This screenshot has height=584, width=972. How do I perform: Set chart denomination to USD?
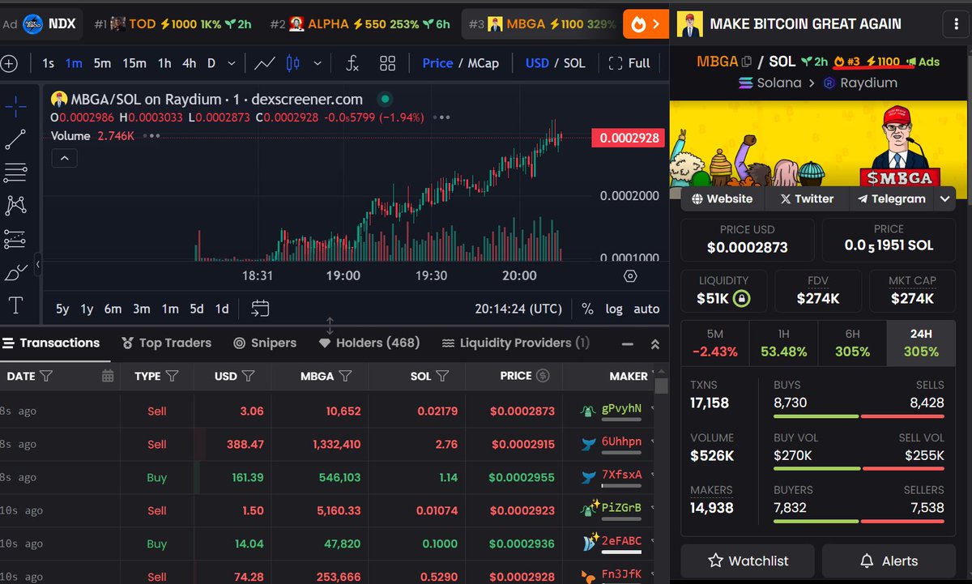click(537, 63)
